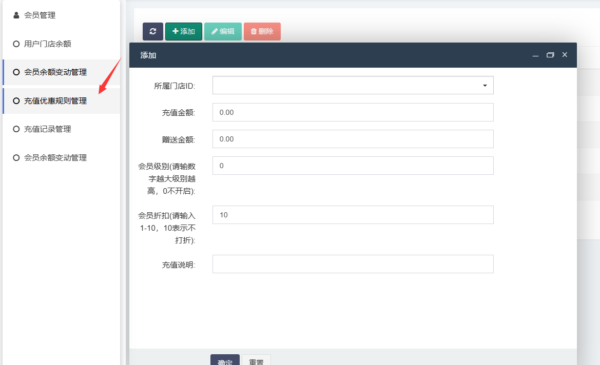Click the 会员级别 input field
The width and height of the screenshot is (600, 365).
point(353,166)
